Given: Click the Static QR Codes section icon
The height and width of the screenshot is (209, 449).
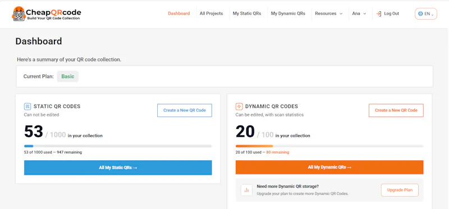Looking at the screenshot, I should tap(27, 106).
